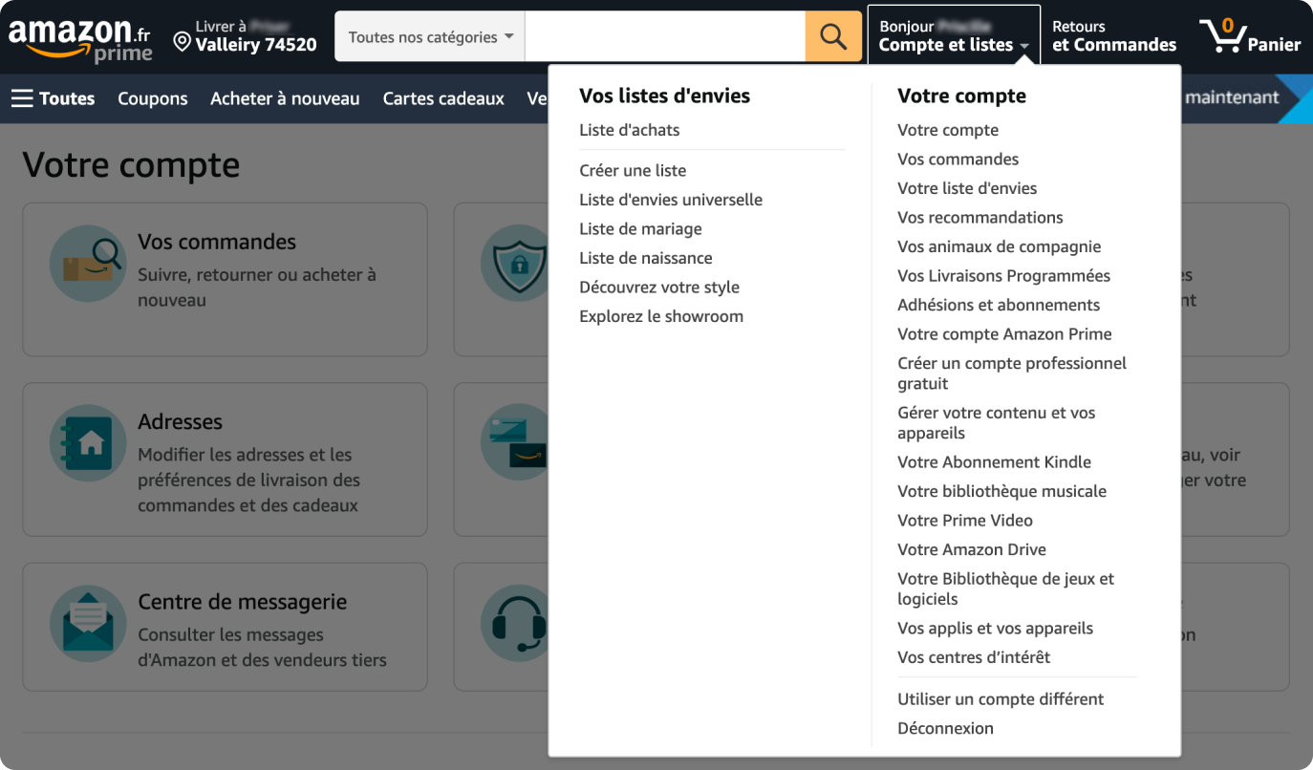This screenshot has width=1313, height=770.
Task: Open Liste d'achats
Action: point(630,130)
